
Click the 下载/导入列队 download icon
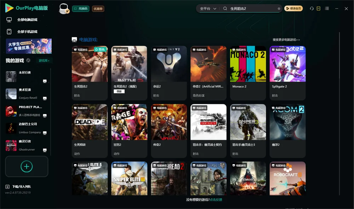pos(7,187)
